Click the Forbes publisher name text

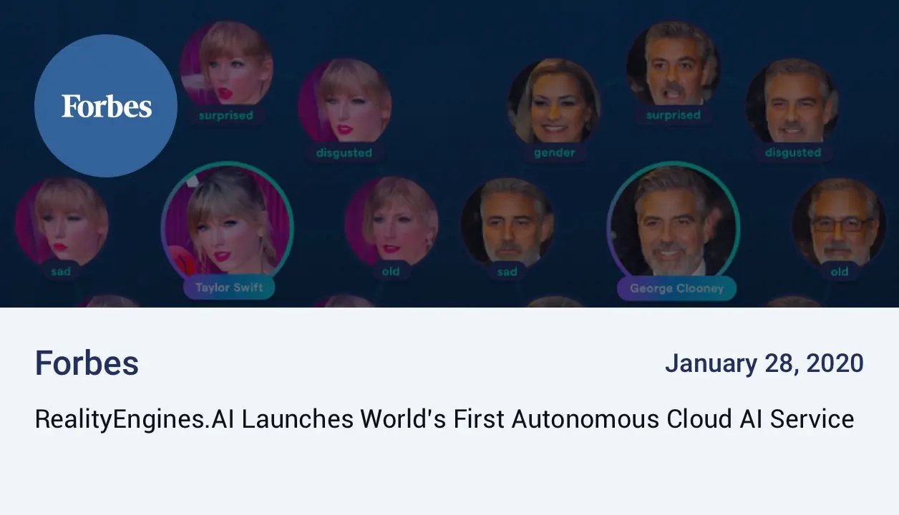point(87,363)
